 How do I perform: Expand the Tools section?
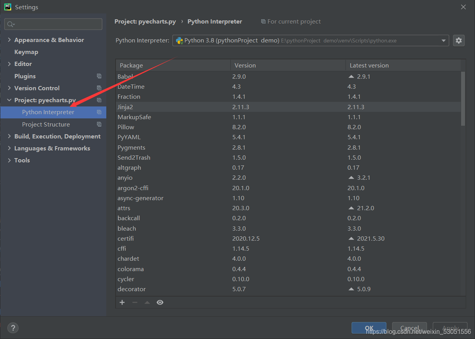tap(9, 160)
